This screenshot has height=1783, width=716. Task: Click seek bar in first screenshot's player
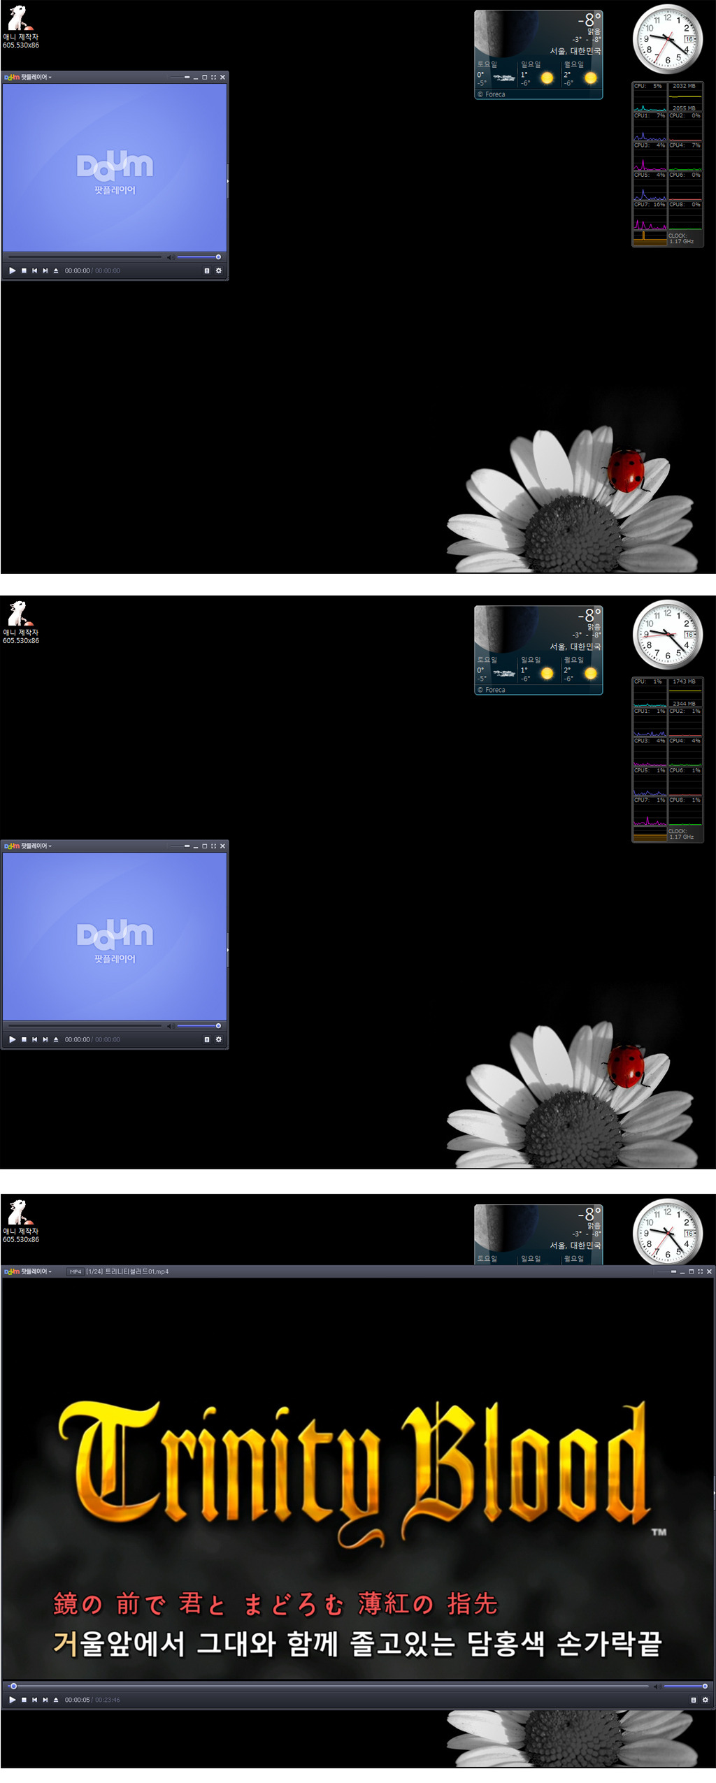(x=85, y=257)
